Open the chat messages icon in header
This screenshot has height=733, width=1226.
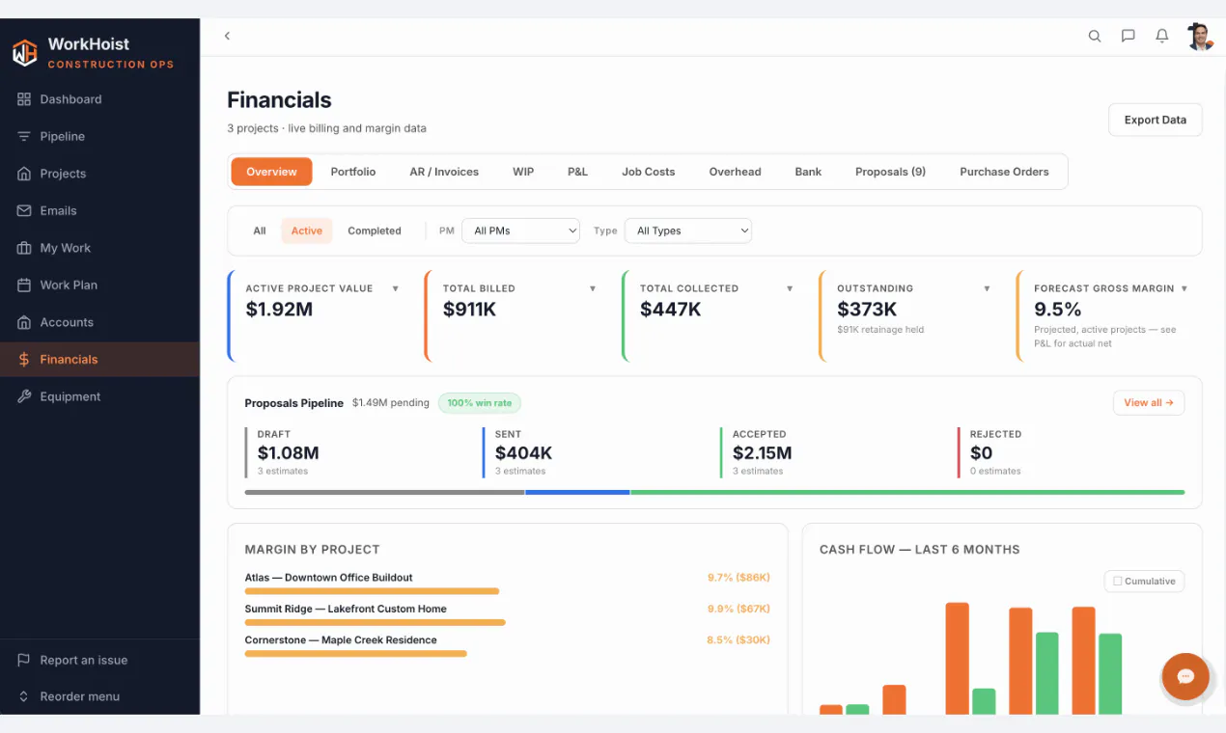pos(1128,36)
